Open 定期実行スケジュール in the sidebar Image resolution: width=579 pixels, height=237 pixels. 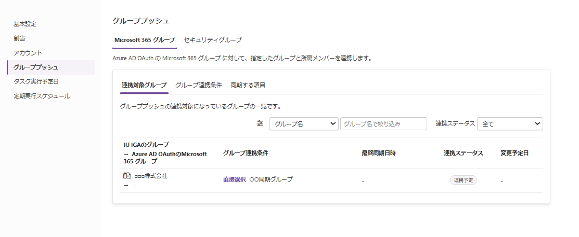[42, 96]
